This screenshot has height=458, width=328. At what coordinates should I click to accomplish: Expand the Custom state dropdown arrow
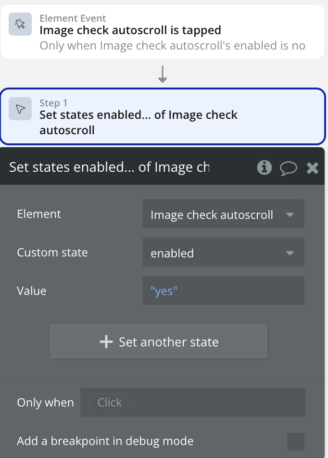[x=290, y=253]
